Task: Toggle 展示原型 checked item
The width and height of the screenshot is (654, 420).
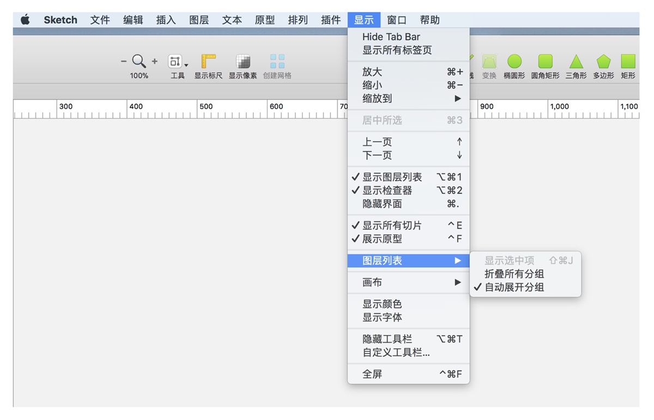Action: [x=408, y=239]
